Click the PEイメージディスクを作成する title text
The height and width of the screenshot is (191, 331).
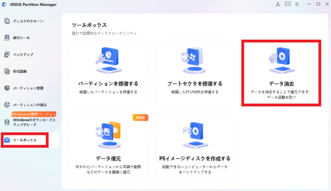click(x=194, y=158)
